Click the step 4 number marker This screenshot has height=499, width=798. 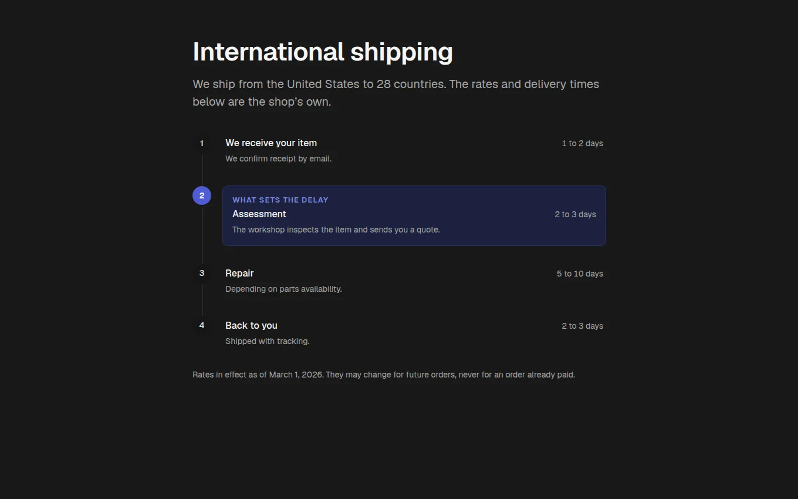pyautogui.click(x=202, y=326)
